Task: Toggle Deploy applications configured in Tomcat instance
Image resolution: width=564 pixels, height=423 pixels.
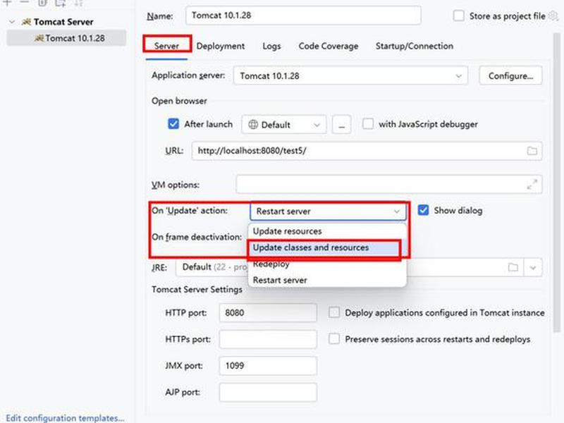Action: coord(334,312)
